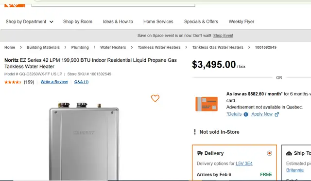Click the search input field
Viewport: 311px width, 181px height.
click(x=113, y=4)
